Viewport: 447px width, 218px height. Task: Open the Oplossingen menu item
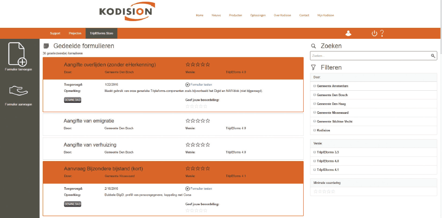coord(258,15)
